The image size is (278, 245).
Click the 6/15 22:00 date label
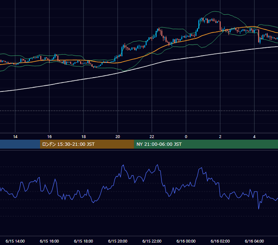tap(152, 241)
